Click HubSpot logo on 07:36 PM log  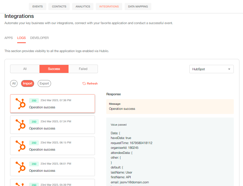20,104
